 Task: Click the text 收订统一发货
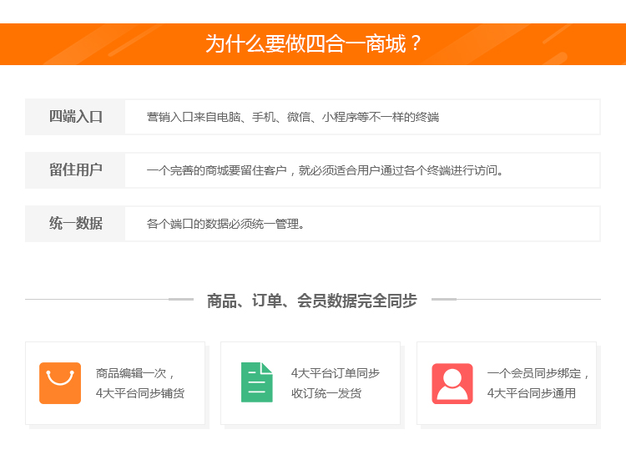coord(326,393)
